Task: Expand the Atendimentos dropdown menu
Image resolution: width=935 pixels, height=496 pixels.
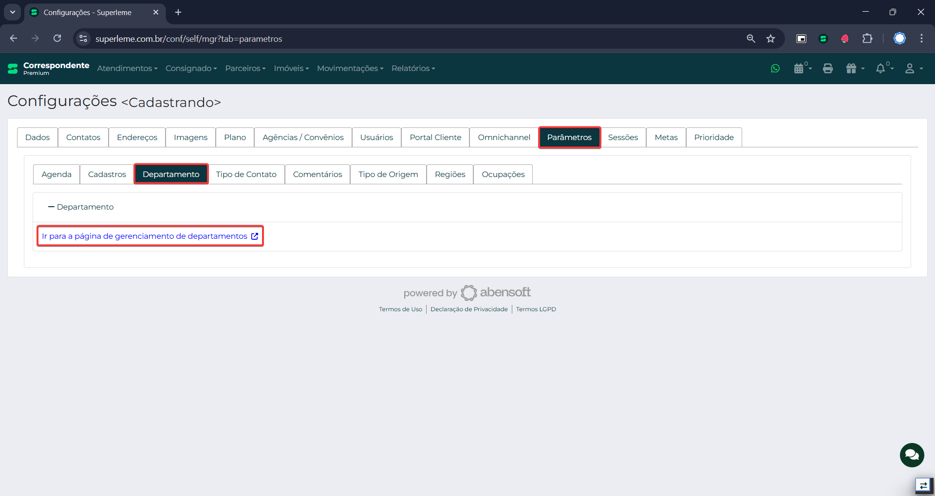Action: click(x=127, y=69)
